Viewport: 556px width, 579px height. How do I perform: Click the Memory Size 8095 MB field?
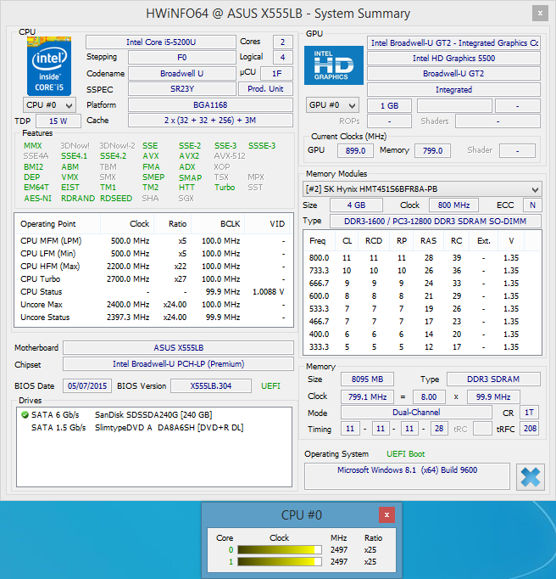(x=367, y=379)
